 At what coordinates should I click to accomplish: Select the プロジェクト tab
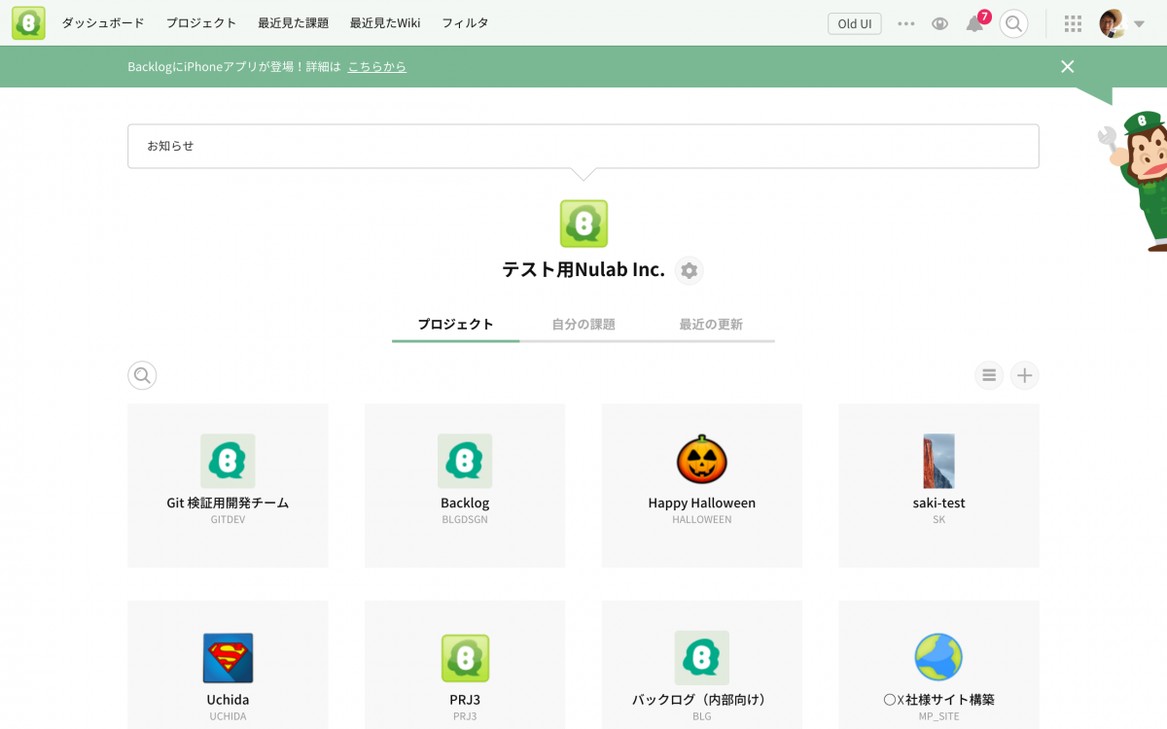[x=456, y=325]
